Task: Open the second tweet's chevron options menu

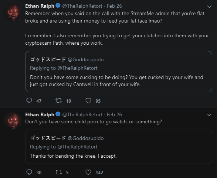Action: 209,115
